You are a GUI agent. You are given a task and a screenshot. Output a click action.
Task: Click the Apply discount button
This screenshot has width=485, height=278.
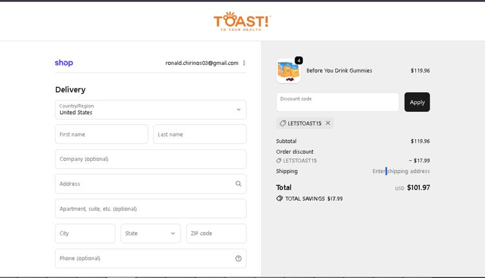click(x=417, y=102)
